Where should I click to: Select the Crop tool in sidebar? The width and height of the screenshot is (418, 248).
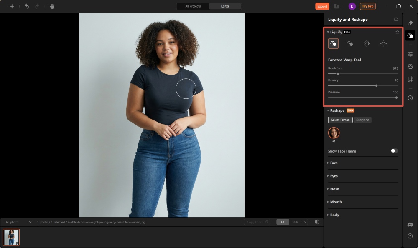(x=410, y=79)
